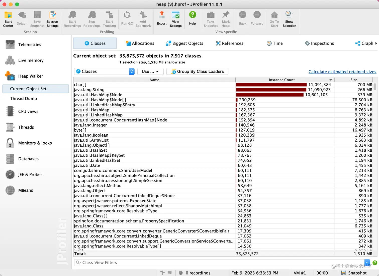Click green help icon beside filter
Viewport: 379px width, 276px height.
[375, 263]
